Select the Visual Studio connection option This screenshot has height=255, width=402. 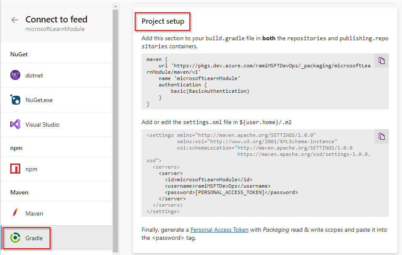[42, 125]
